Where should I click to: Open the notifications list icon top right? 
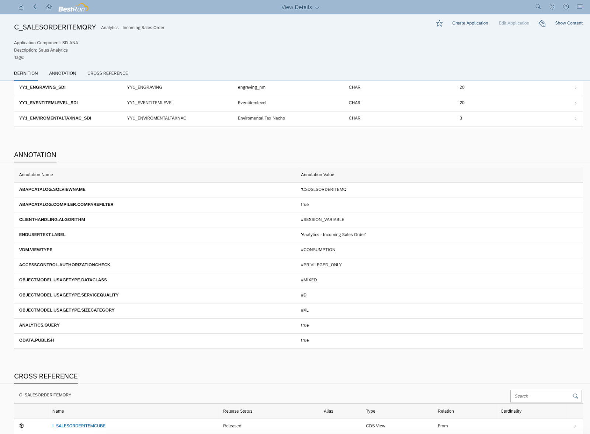580,7
